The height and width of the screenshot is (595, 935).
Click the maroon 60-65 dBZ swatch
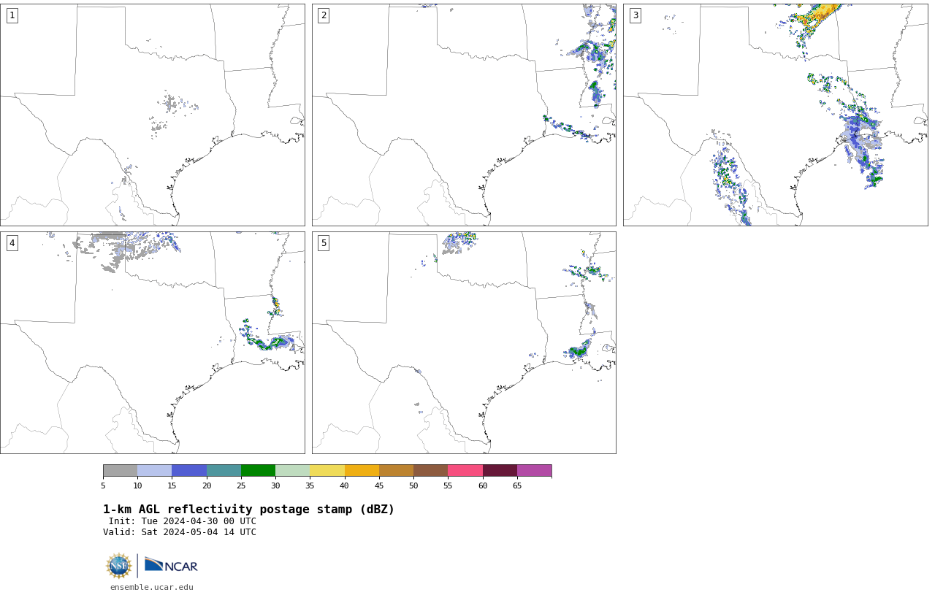500,470
